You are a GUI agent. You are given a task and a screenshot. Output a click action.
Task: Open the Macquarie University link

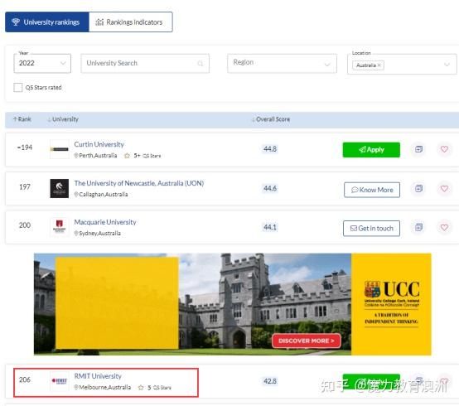click(x=105, y=222)
